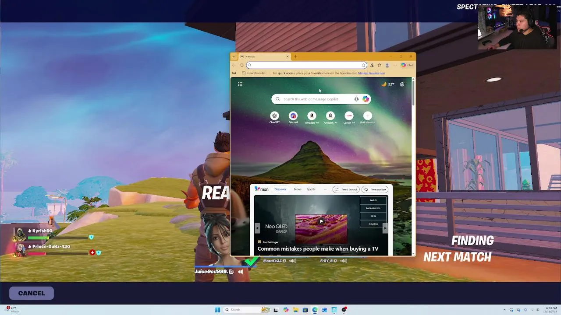
Task: Focus the Edge address bar
Action: tap(306, 65)
